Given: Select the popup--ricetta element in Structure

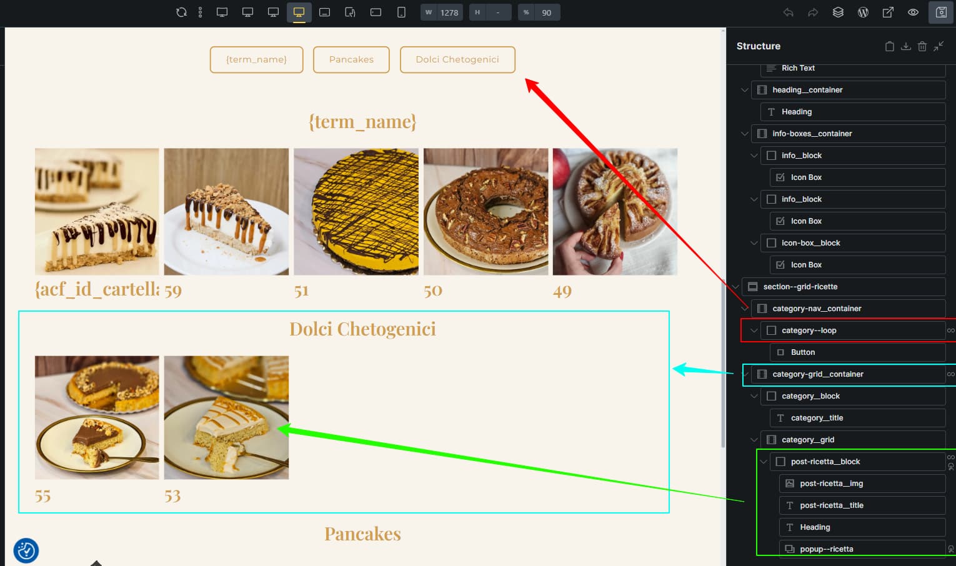Looking at the screenshot, I should click(826, 549).
